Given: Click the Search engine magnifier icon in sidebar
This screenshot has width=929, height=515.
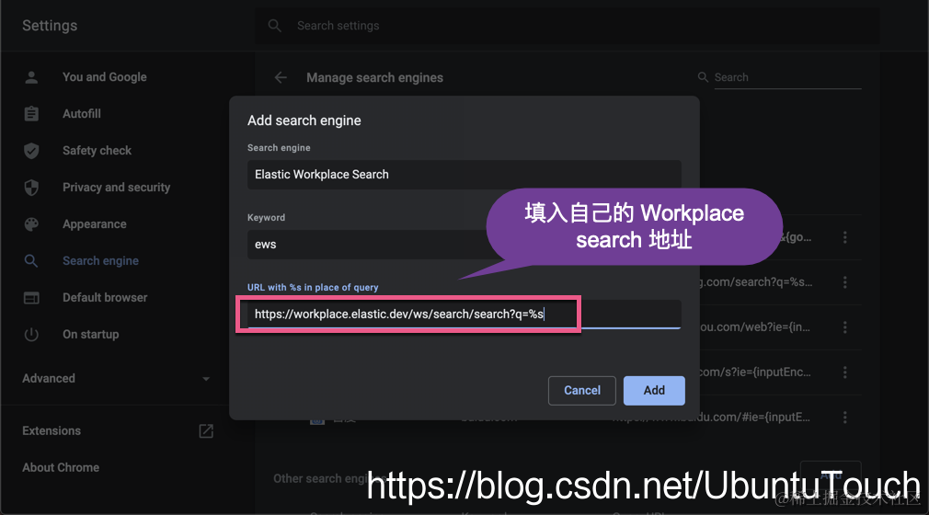Looking at the screenshot, I should [x=31, y=261].
